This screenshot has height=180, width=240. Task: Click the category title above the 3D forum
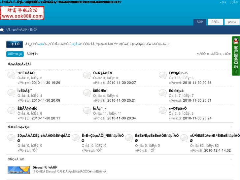[18, 127]
